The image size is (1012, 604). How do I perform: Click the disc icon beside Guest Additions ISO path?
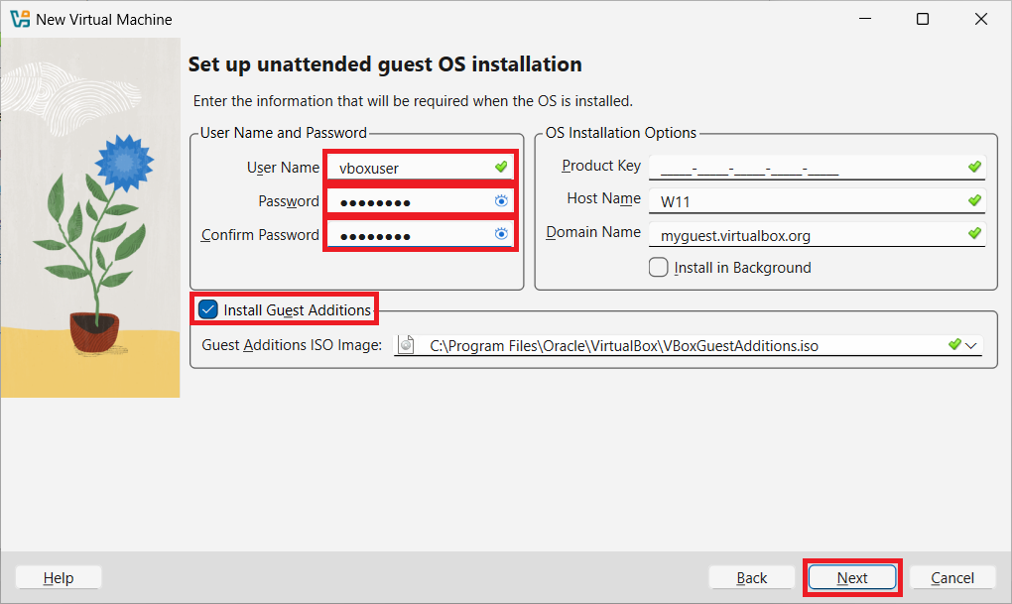406,345
